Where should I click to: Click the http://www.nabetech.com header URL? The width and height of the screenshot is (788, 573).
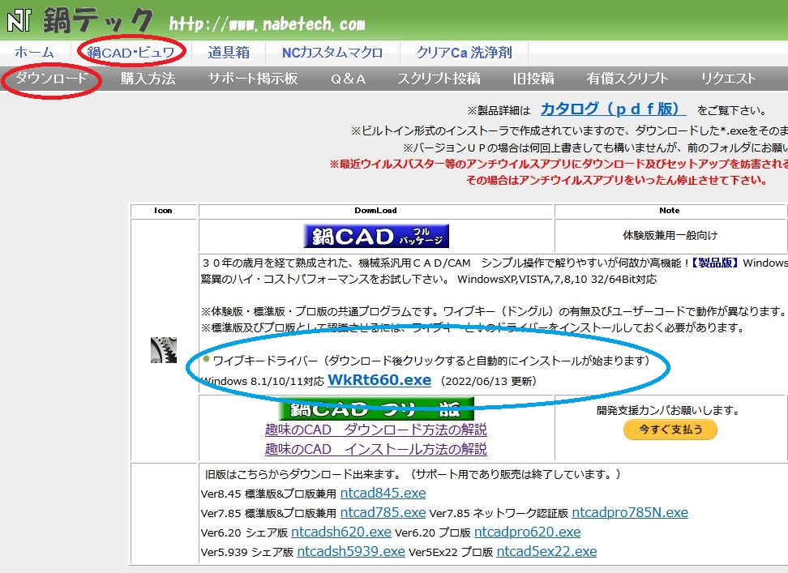[267, 24]
